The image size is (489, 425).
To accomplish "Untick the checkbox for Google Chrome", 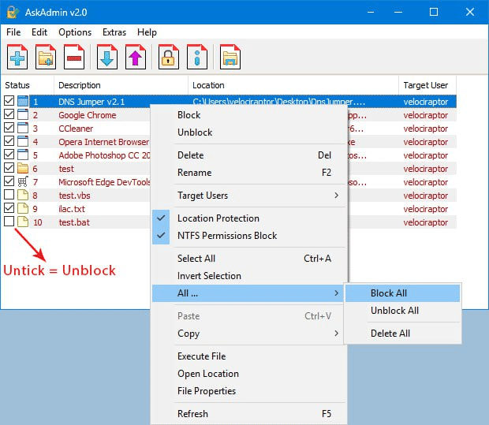I will 9,115.
